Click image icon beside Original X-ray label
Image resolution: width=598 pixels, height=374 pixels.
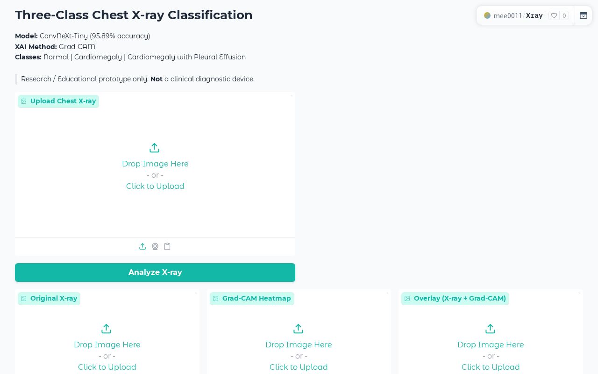click(24, 299)
